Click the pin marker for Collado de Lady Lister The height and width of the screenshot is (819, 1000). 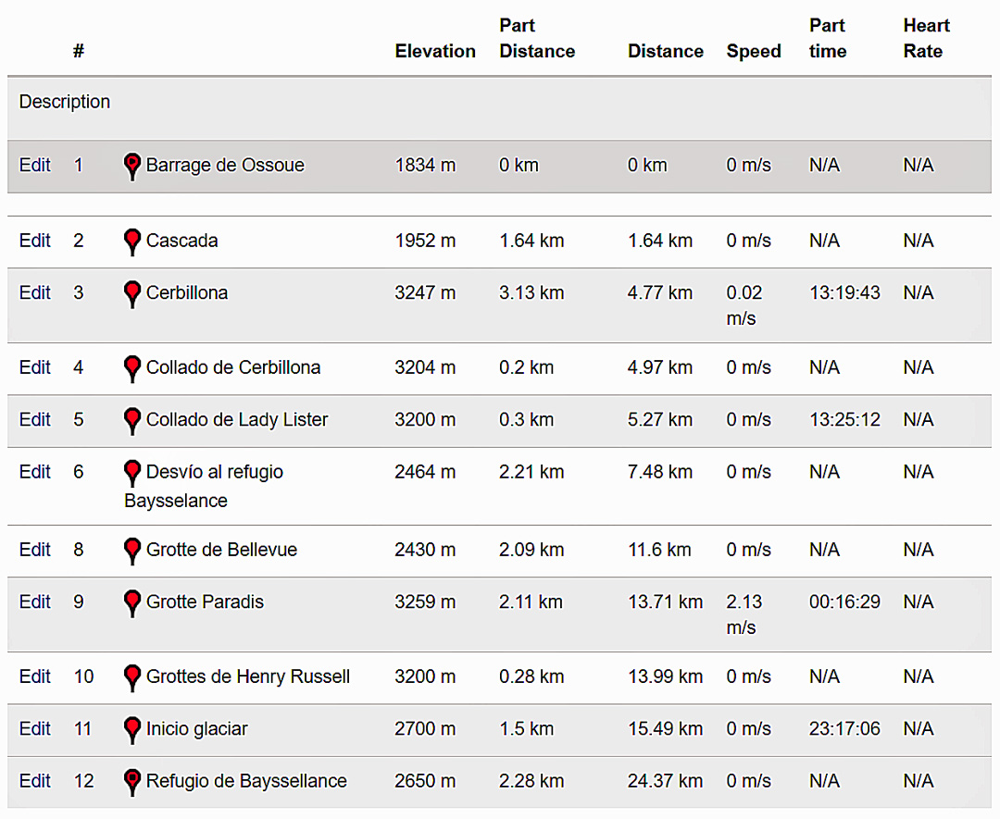(132, 421)
